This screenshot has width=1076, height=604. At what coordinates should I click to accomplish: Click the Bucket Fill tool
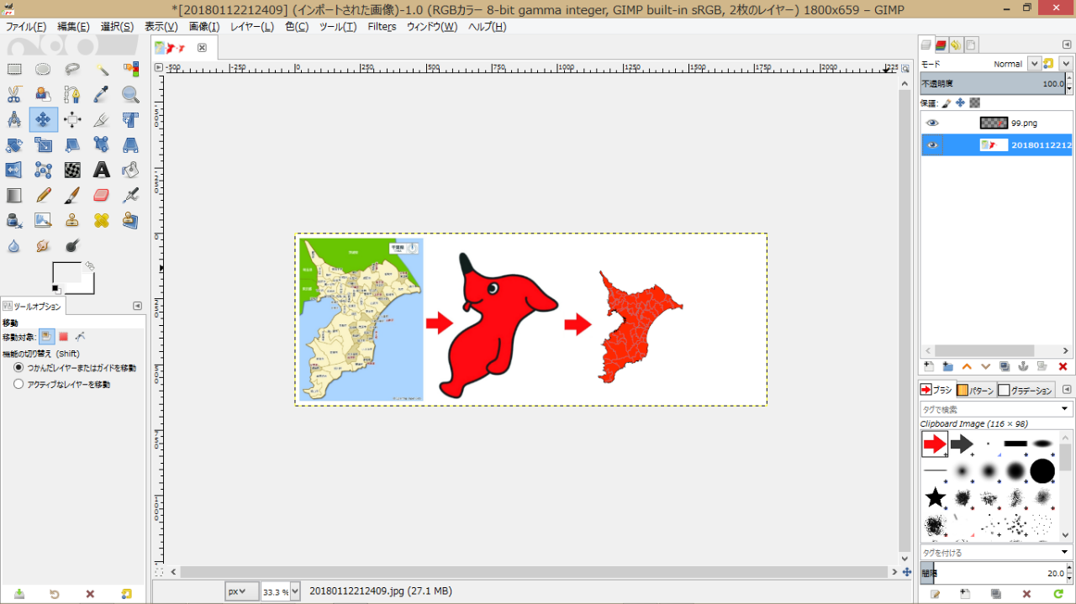click(130, 170)
